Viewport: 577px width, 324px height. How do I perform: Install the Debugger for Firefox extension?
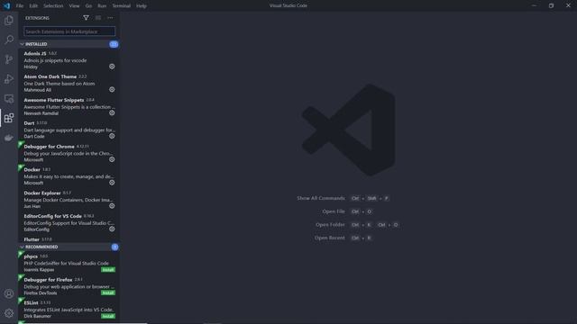[108, 292]
